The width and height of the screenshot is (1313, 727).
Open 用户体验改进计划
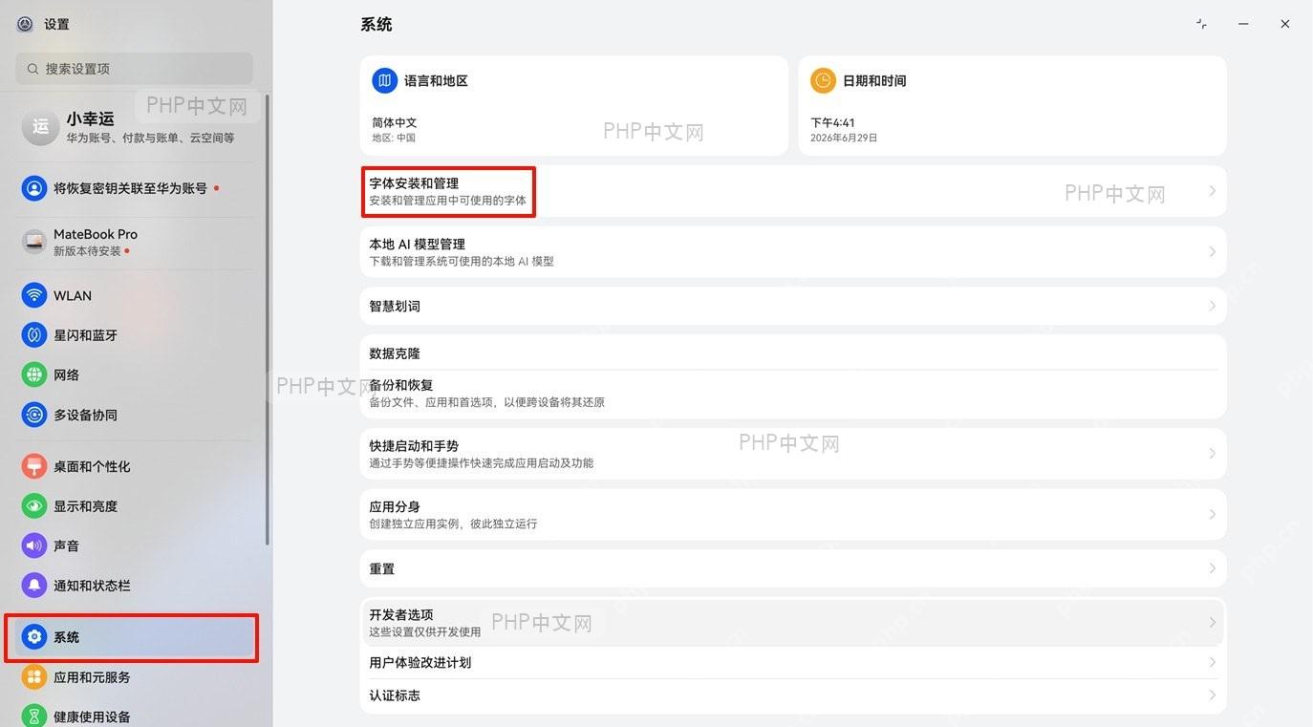793,662
